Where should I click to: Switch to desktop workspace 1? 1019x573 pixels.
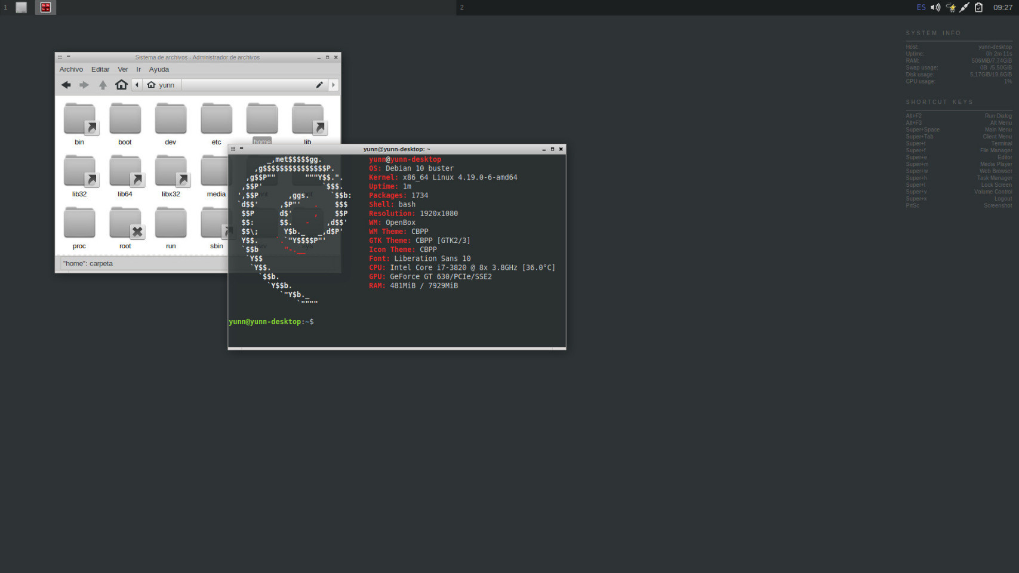[x=5, y=7]
